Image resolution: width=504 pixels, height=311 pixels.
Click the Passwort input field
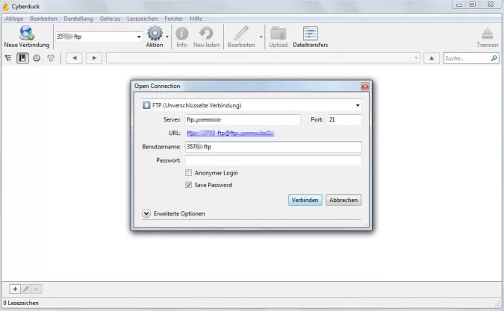273,160
